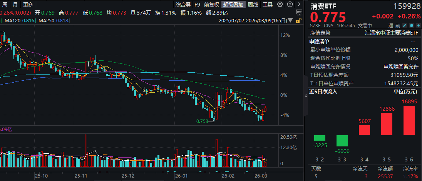
Task: Toggle 前复权 price adjustment
Action: point(211,5)
